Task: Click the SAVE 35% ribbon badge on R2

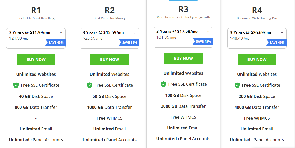Action: click(x=129, y=42)
